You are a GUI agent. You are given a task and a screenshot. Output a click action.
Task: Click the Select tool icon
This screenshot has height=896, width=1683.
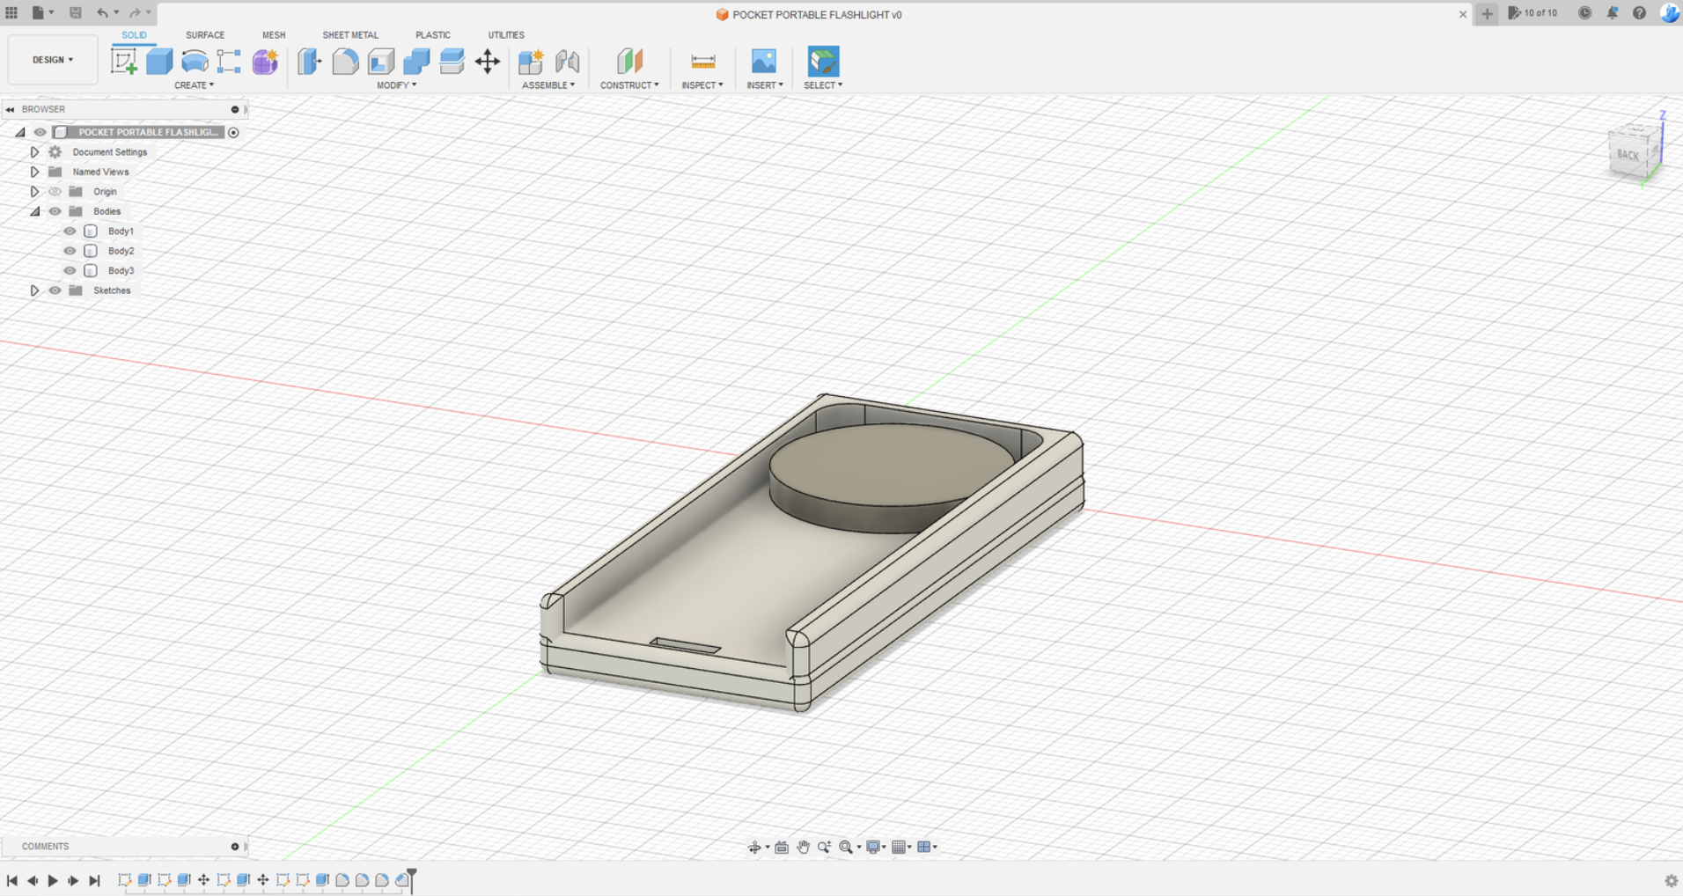(x=823, y=62)
